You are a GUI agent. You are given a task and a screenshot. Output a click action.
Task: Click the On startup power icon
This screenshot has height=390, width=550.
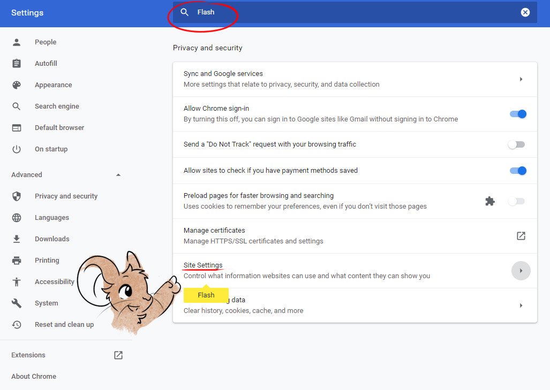(17, 149)
